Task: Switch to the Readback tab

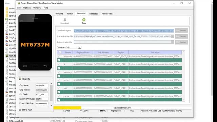Action: [x=94, y=14]
